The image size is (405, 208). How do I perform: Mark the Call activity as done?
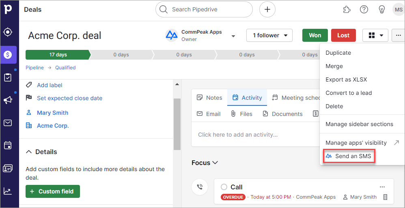(x=224, y=187)
